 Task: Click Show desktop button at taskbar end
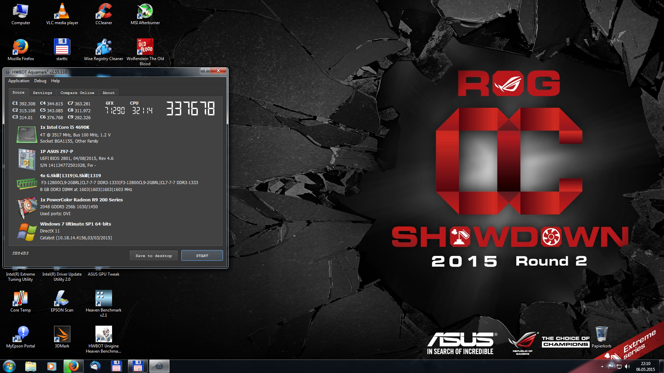pyautogui.click(x=661, y=366)
